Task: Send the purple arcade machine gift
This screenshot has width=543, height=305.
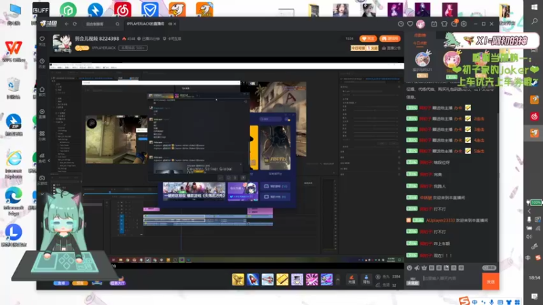Action: [x=297, y=279]
